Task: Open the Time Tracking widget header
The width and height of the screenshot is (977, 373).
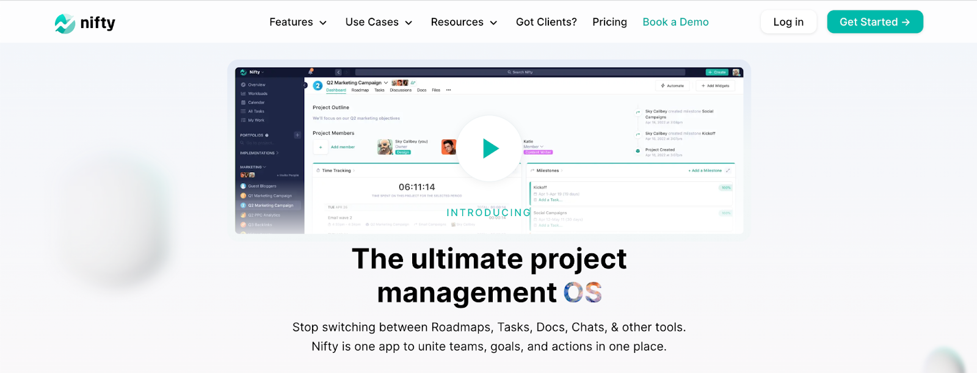Action: click(336, 171)
